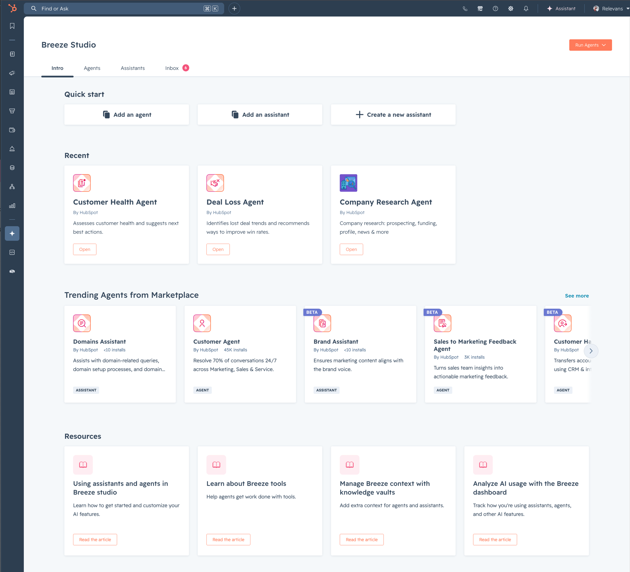Screen dimensions: 630x572
Task: Click the Customer Agent card title
Action: pos(216,342)
